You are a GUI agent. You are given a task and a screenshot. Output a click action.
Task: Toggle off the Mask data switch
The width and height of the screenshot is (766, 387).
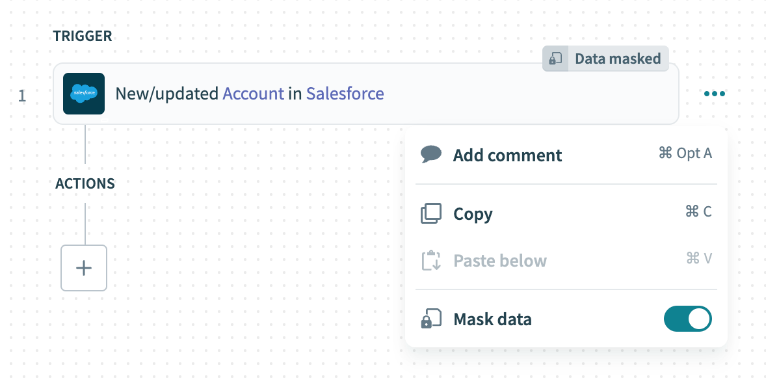point(687,319)
